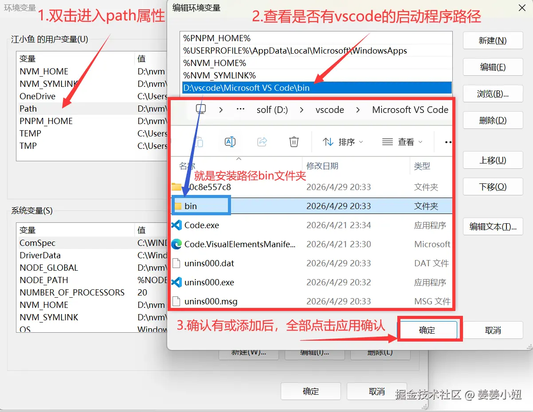Select the WindowsApps path entry
The image size is (533, 412).
(x=316, y=51)
